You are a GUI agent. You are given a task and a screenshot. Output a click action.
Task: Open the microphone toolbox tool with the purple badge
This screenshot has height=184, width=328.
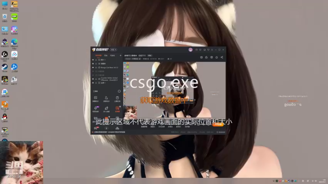click(x=96, y=109)
